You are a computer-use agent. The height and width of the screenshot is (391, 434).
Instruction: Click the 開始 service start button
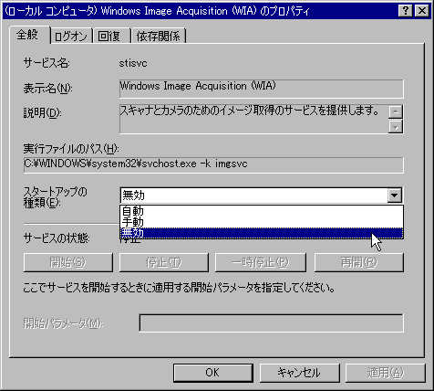68,262
